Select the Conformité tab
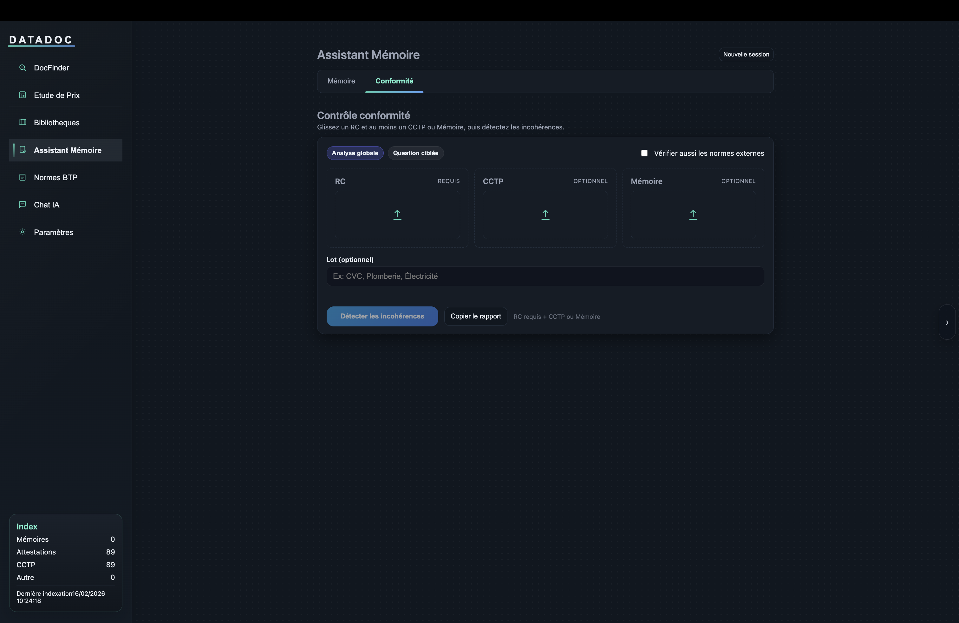The height and width of the screenshot is (623, 959). (394, 81)
